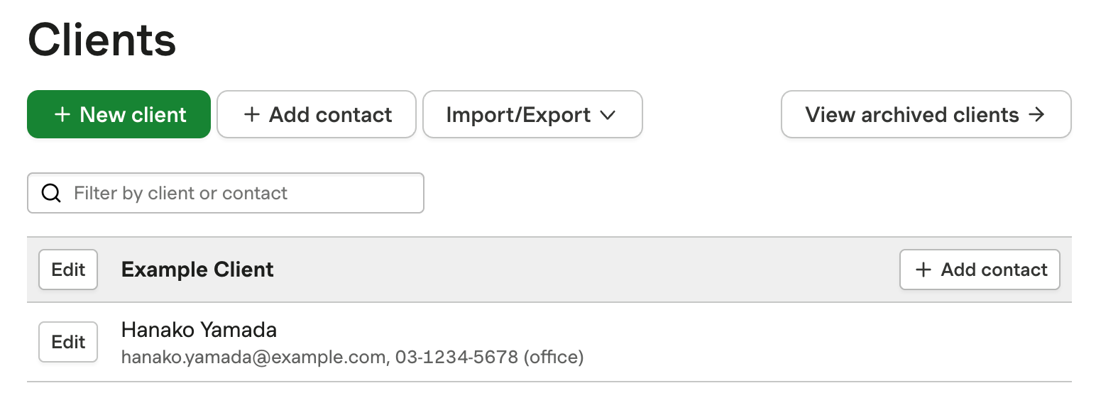The height and width of the screenshot is (410, 1096).
Task: Click the plus icon on New client
Action: [62, 115]
